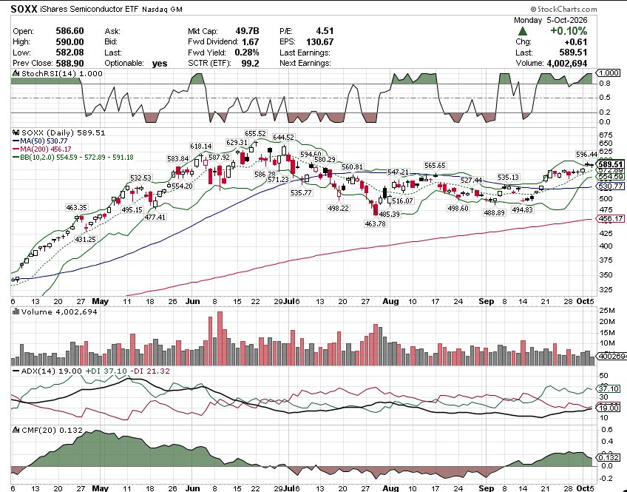This screenshot has height=492, width=627.
Task: Click the MA(50) 530.77 legend text
Action: coord(44,141)
